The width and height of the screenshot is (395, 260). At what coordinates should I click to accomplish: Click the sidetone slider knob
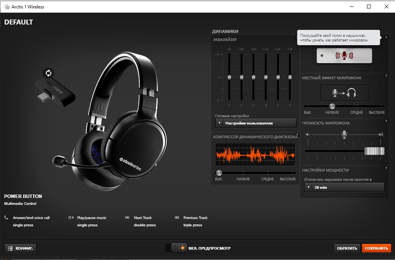[x=332, y=106]
